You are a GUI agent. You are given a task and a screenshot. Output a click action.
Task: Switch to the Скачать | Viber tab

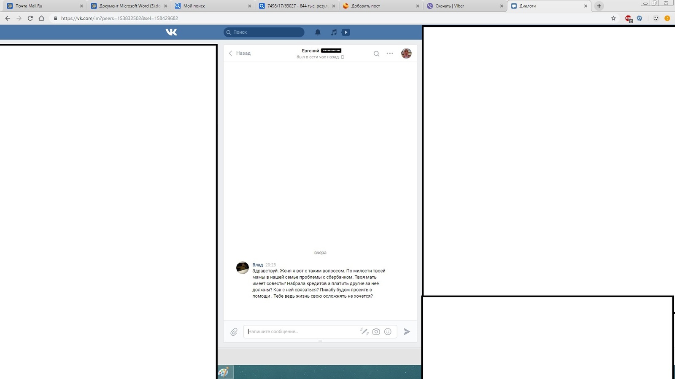pyautogui.click(x=464, y=6)
